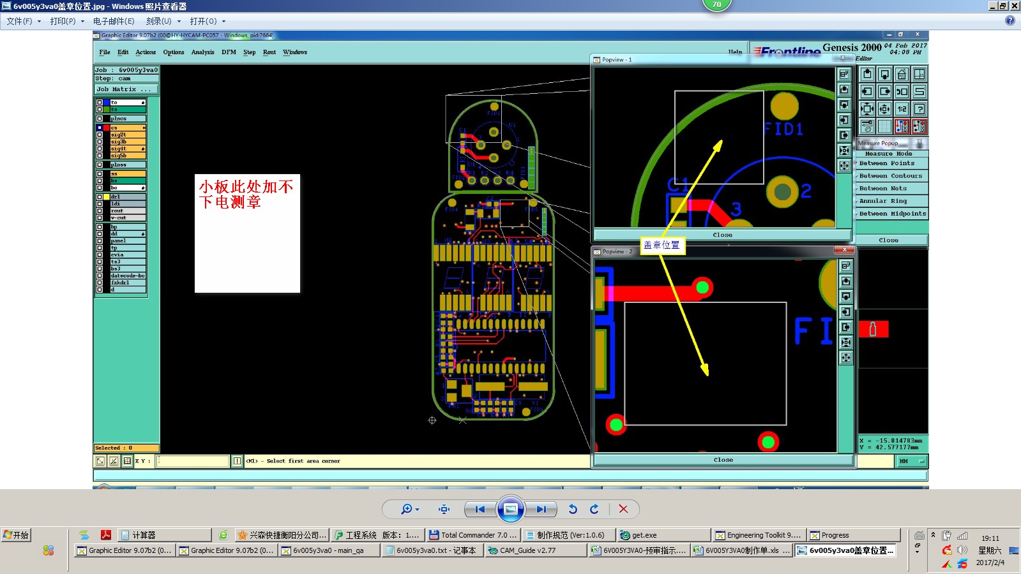Select Annular Ring measure mode

pos(891,201)
